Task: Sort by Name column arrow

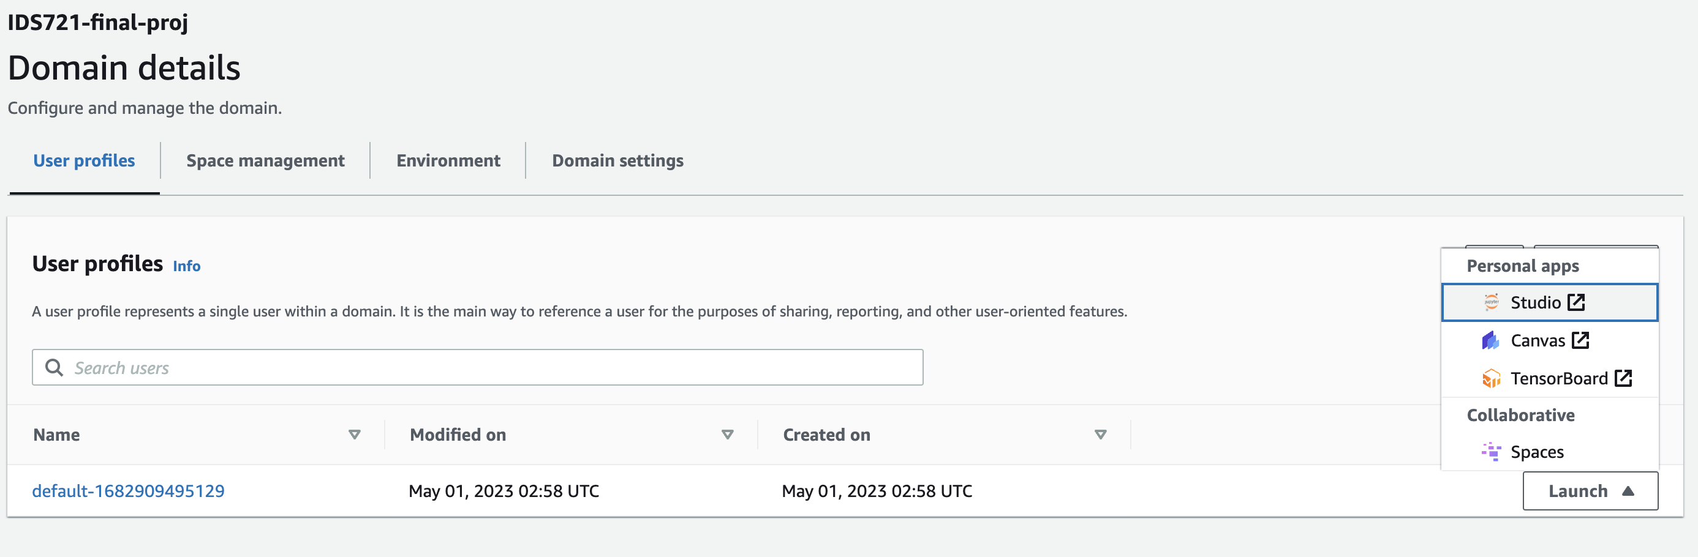Action: point(354,435)
